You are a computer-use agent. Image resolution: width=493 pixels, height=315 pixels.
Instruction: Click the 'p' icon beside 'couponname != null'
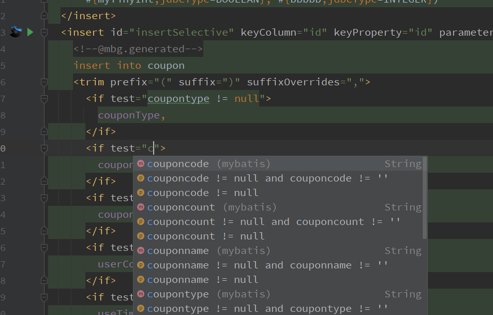(140, 280)
